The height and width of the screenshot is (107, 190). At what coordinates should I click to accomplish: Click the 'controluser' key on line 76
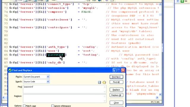pos(59,20)
